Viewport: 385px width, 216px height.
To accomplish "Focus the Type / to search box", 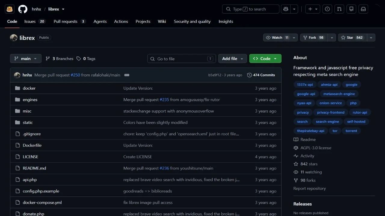I will 251,9.
